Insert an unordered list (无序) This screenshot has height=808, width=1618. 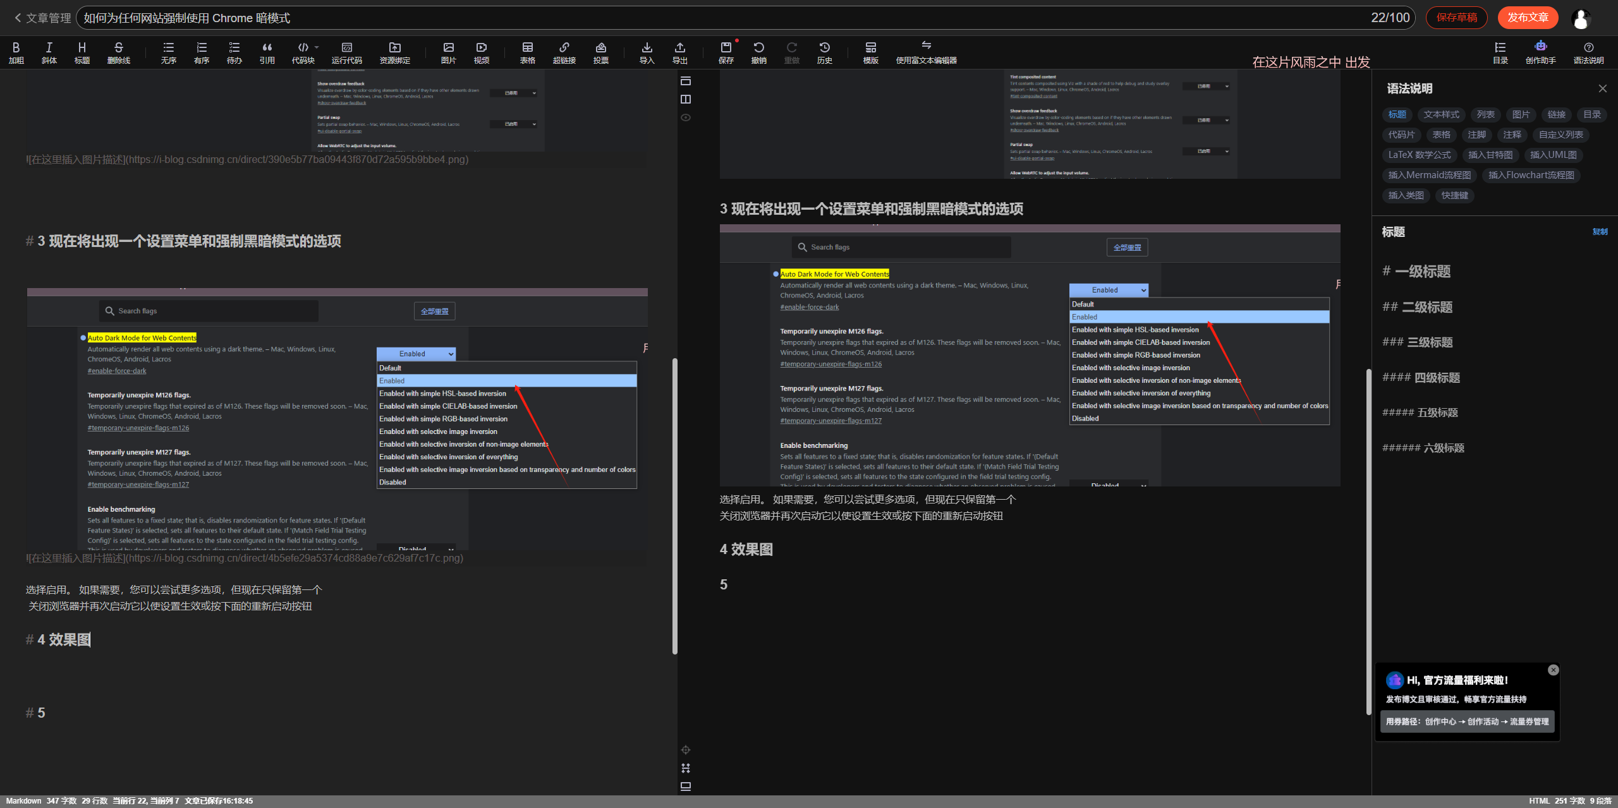click(x=169, y=53)
